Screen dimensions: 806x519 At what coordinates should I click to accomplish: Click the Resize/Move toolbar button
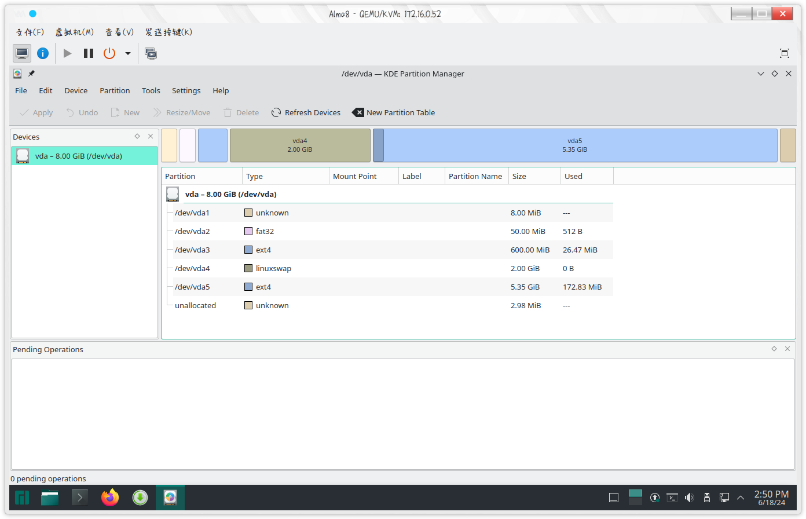tap(181, 112)
